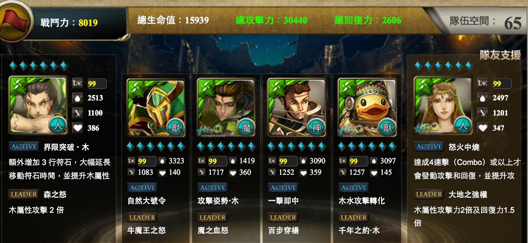Click the 人 race badge on leader card
The width and height of the screenshot is (528, 243).
coord(57,124)
